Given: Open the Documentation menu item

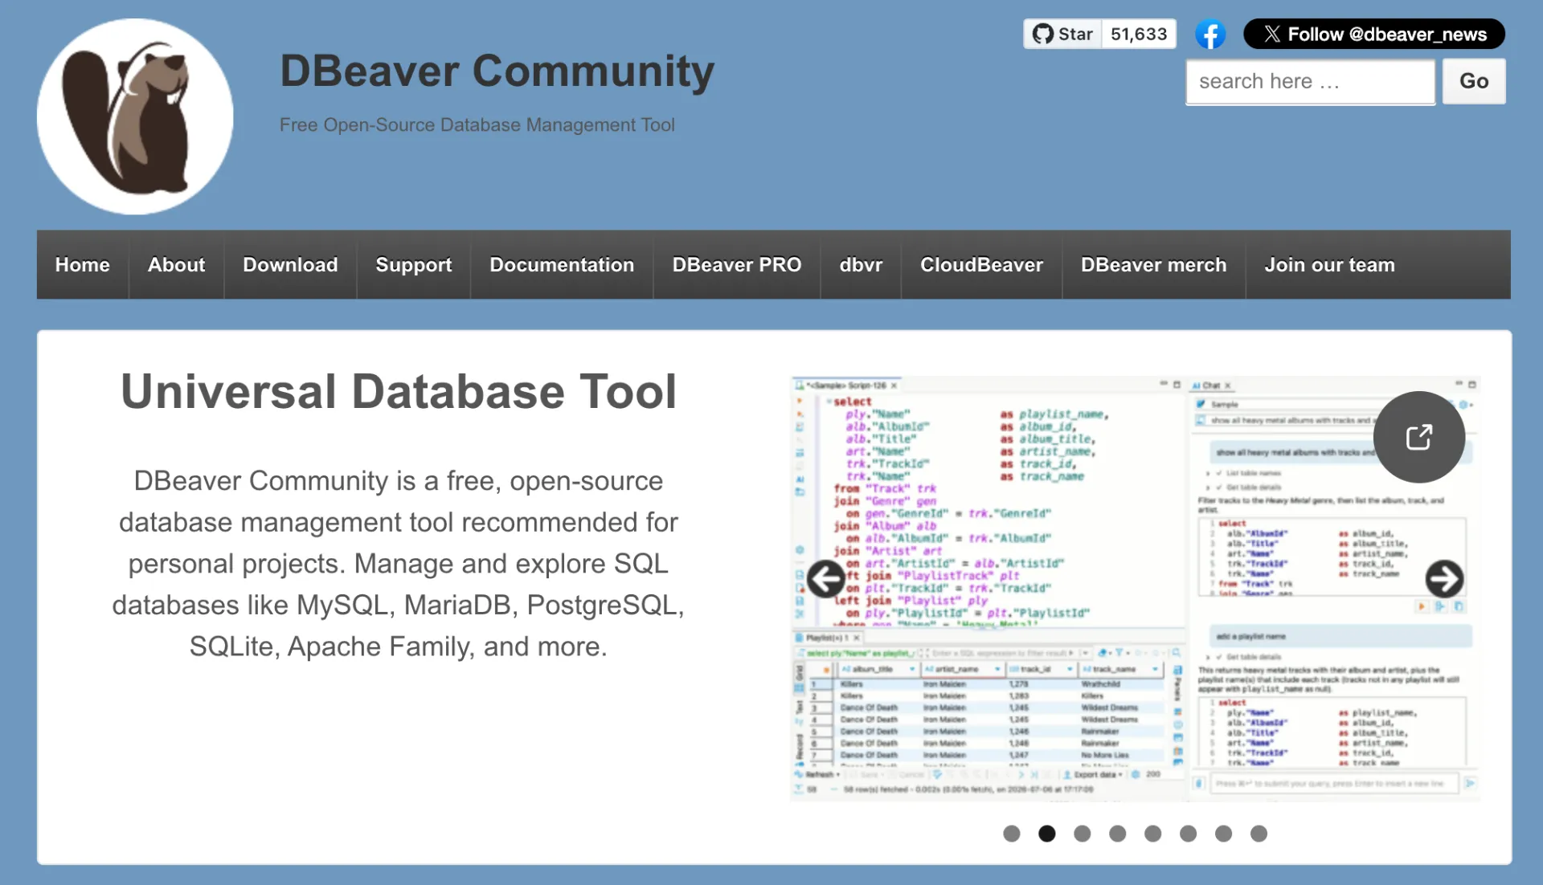Looking at the screenshot, I should 562,265.
